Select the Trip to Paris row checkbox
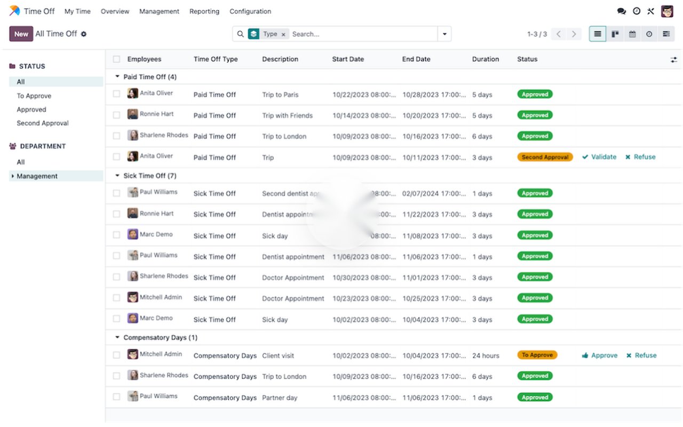 tap(116, 94)
